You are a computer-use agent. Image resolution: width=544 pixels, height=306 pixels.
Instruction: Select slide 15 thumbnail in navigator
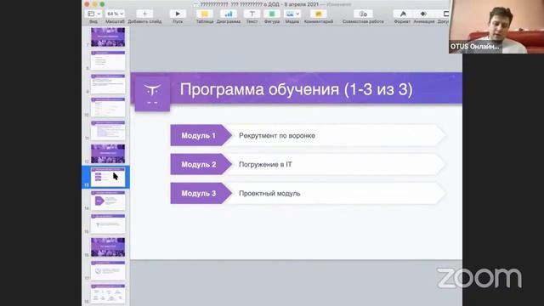click(108, 224)
